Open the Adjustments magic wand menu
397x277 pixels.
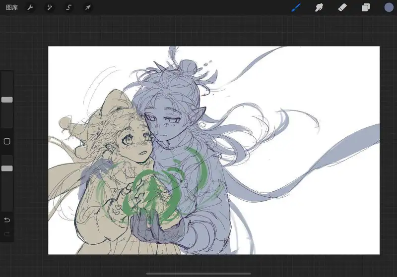point(50,7)
